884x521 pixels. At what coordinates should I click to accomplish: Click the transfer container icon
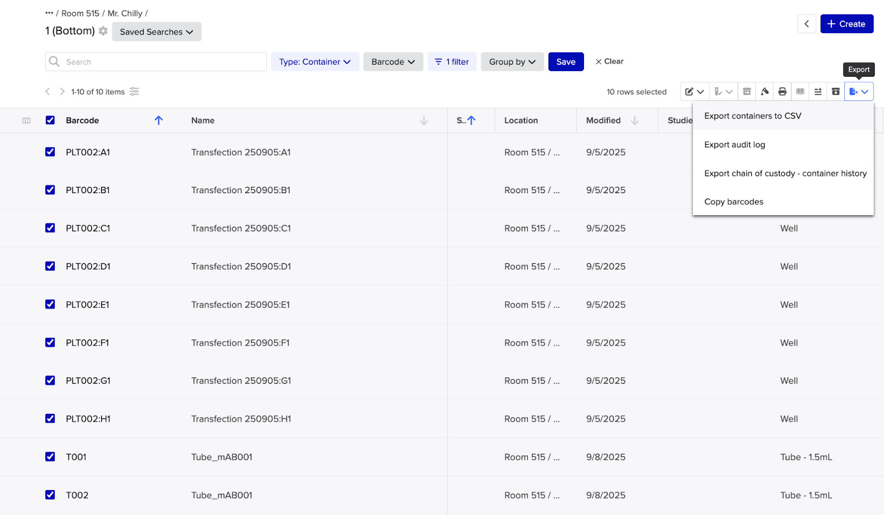point(746,91)
